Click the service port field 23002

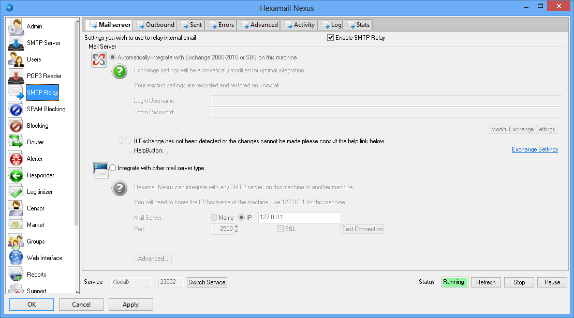171,282
